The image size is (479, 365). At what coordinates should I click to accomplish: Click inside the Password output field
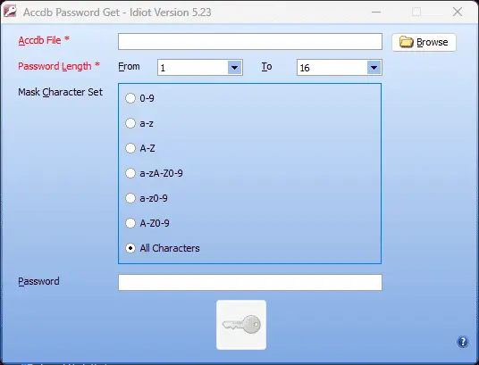click(250, 282)
